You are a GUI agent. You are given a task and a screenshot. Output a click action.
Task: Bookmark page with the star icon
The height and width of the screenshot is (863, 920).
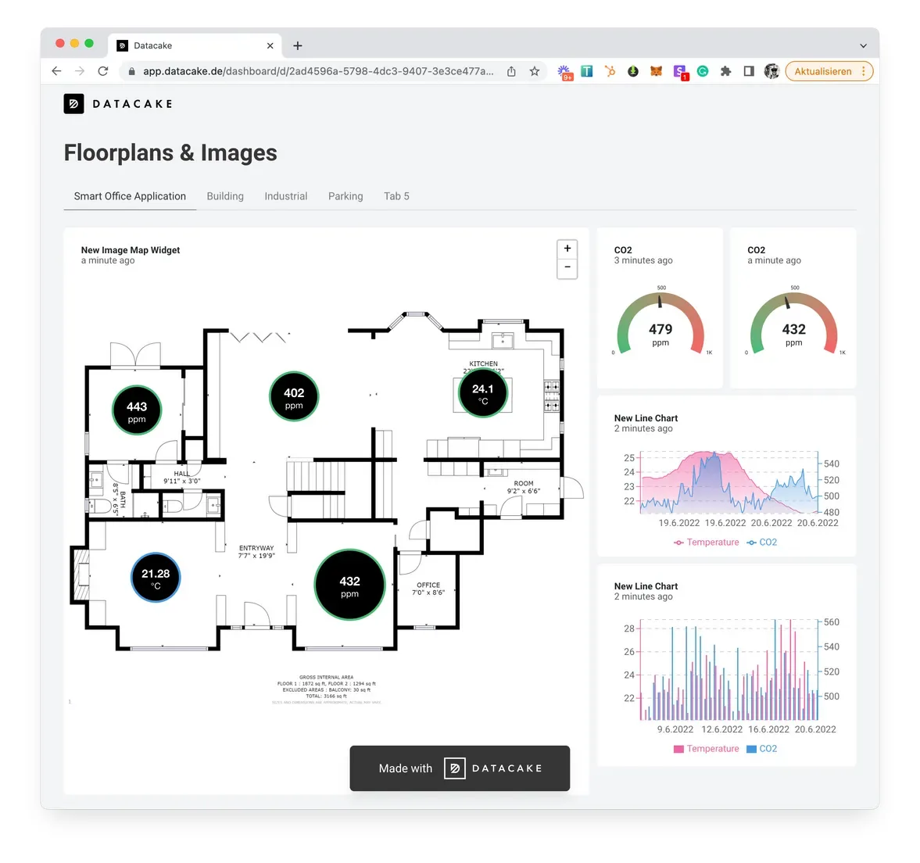535,71
